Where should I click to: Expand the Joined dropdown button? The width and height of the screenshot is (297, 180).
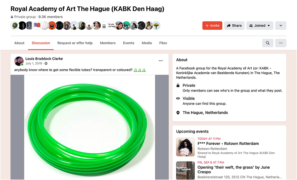(260, 26)
